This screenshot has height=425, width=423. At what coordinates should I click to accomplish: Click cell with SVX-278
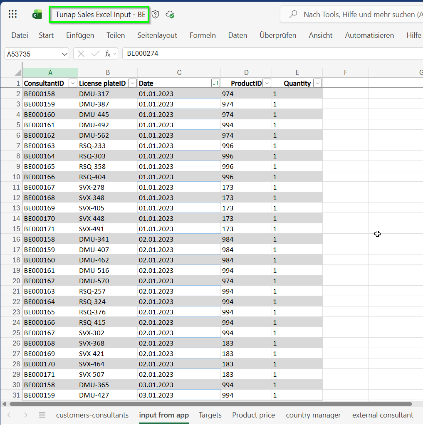108,187
